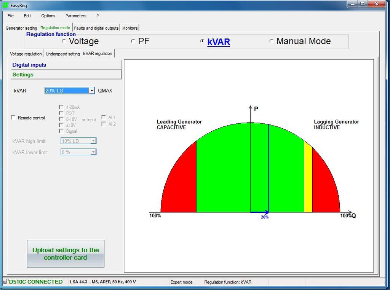Viewport: 390px width, 290px height.
Task: Click the blue 20% label under the axis
Action: coord(265,217)
